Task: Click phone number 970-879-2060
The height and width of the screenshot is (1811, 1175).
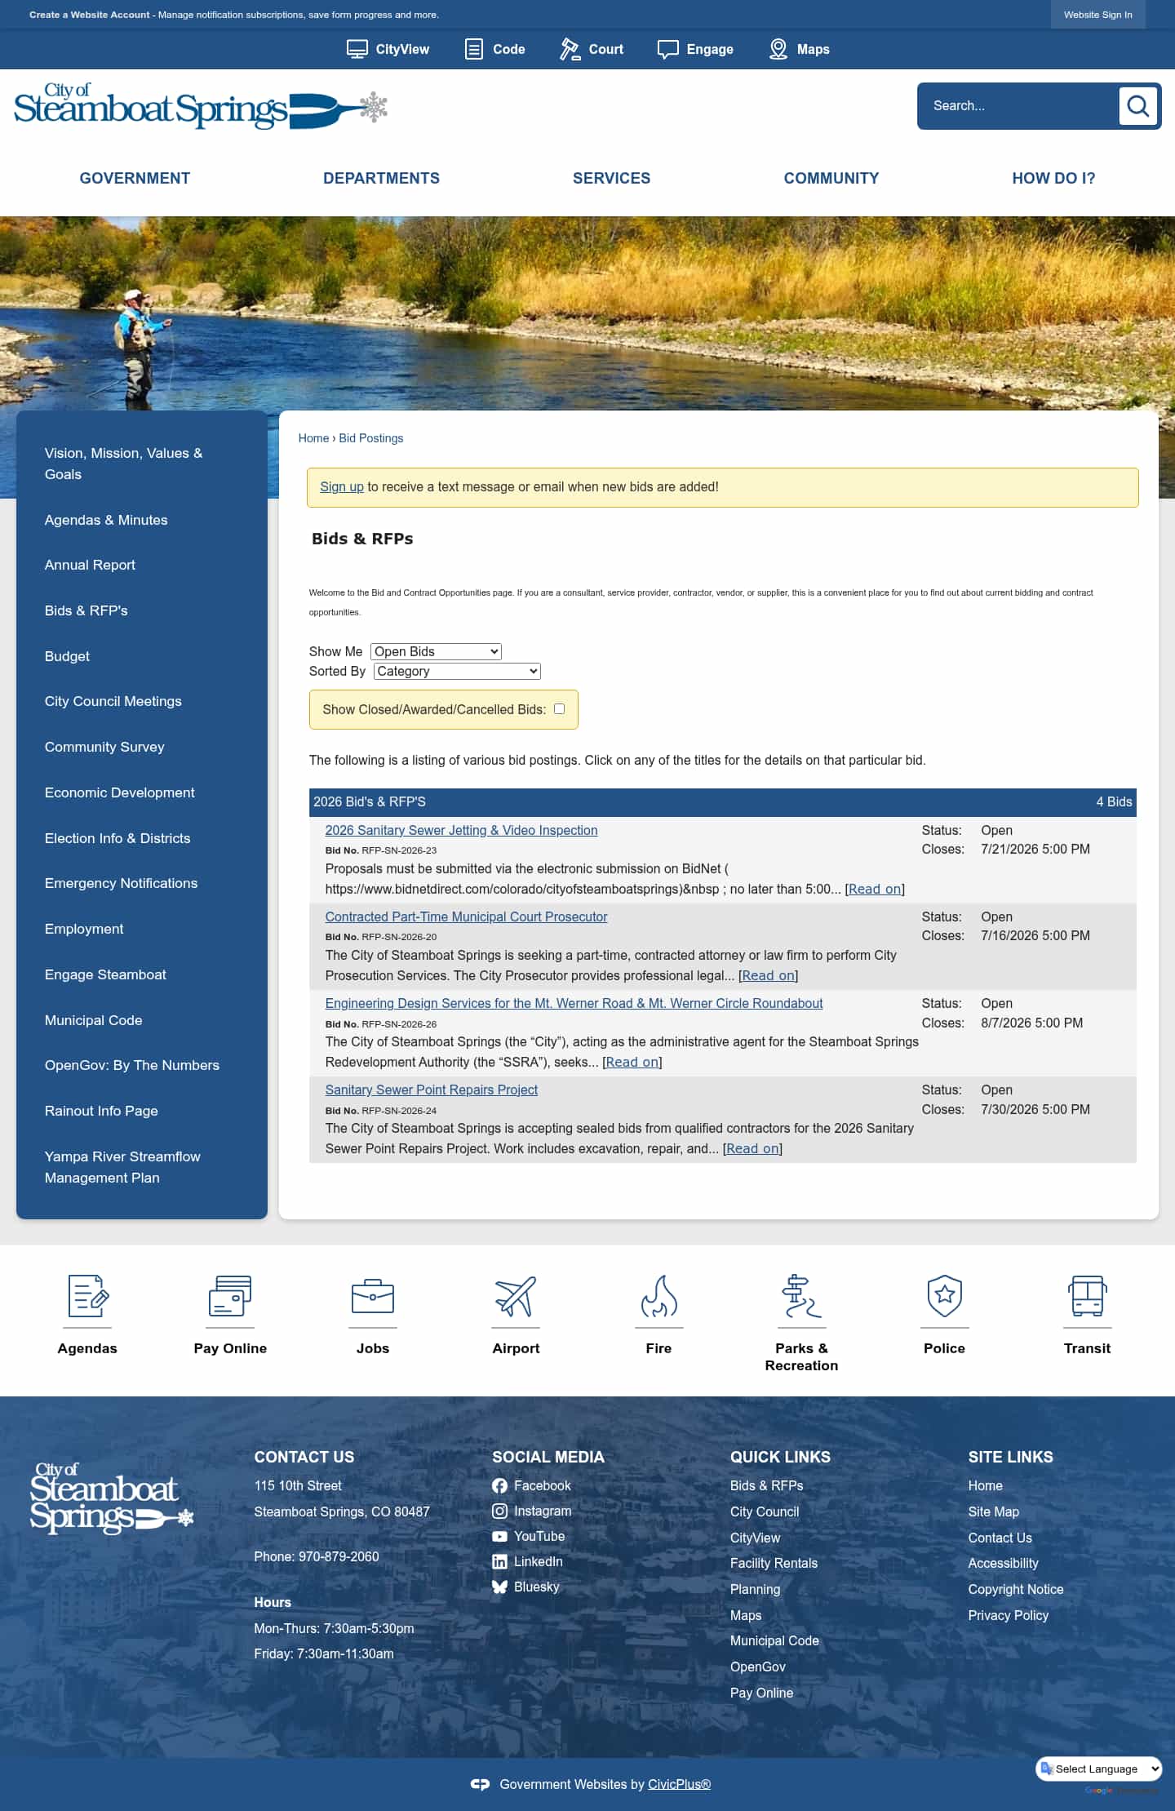Action: (339, 1556)
